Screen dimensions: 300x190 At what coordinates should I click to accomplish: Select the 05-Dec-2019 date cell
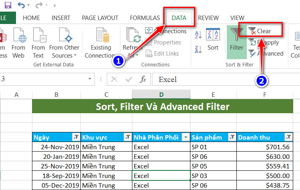tap(56, 185)
